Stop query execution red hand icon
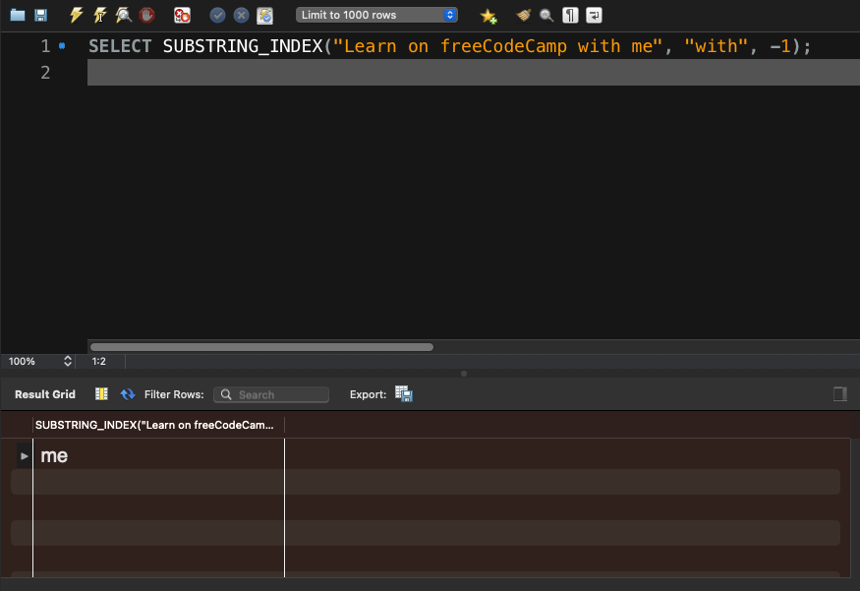 (x=146, y=16)
